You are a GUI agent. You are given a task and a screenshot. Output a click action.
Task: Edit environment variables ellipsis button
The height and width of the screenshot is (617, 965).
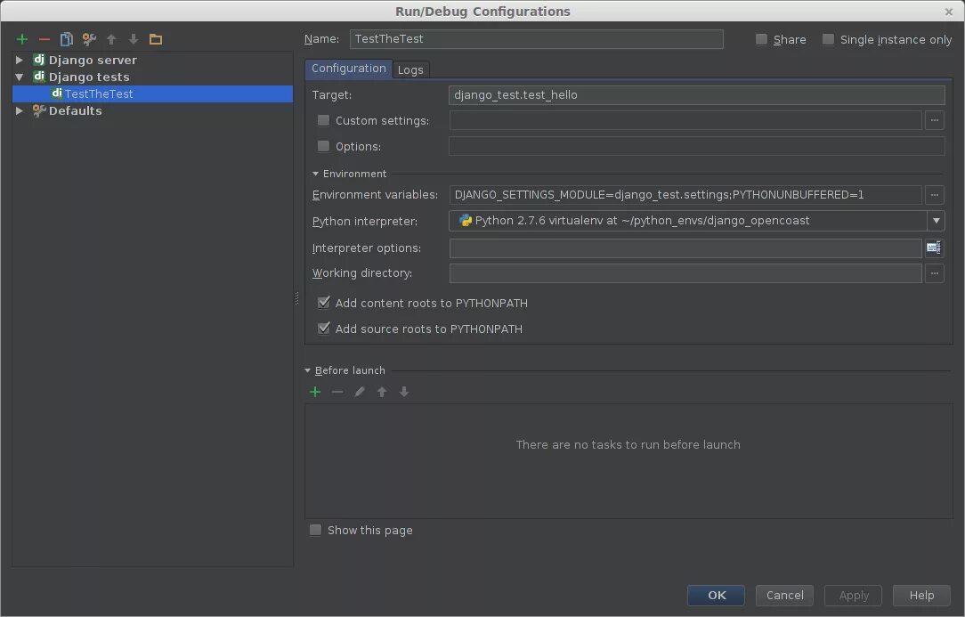click(x=934, y=195)
